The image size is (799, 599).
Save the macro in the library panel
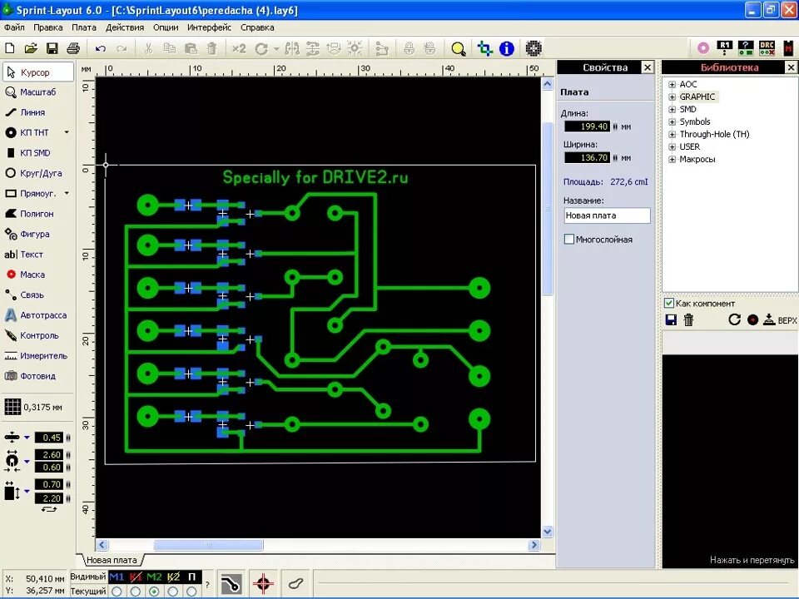pos(671,319)
